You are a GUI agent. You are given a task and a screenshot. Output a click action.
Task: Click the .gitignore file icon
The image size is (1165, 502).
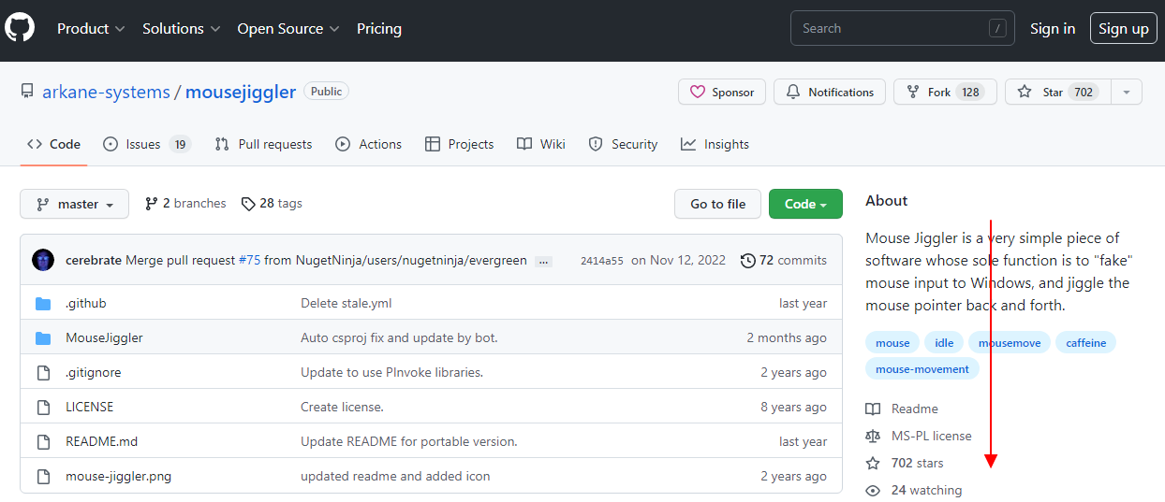(x=43, y=372)
